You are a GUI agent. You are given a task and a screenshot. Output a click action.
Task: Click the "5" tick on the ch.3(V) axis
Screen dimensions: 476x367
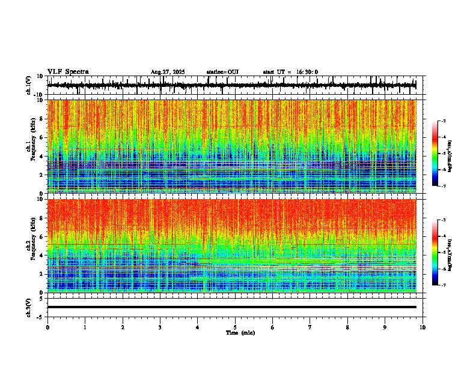pyautogui.click(x=41, y=298)
